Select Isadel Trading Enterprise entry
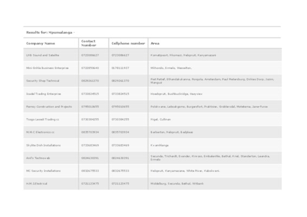Viewport: 307px width, 217px height. [43, 94]
